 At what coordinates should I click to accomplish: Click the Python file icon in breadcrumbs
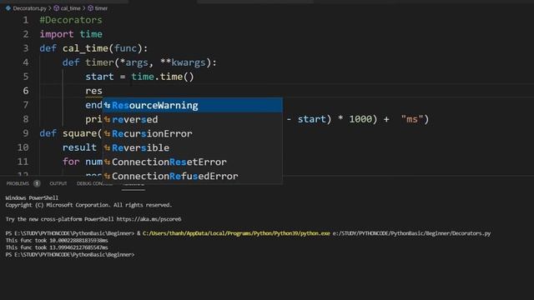pos(8,7)
